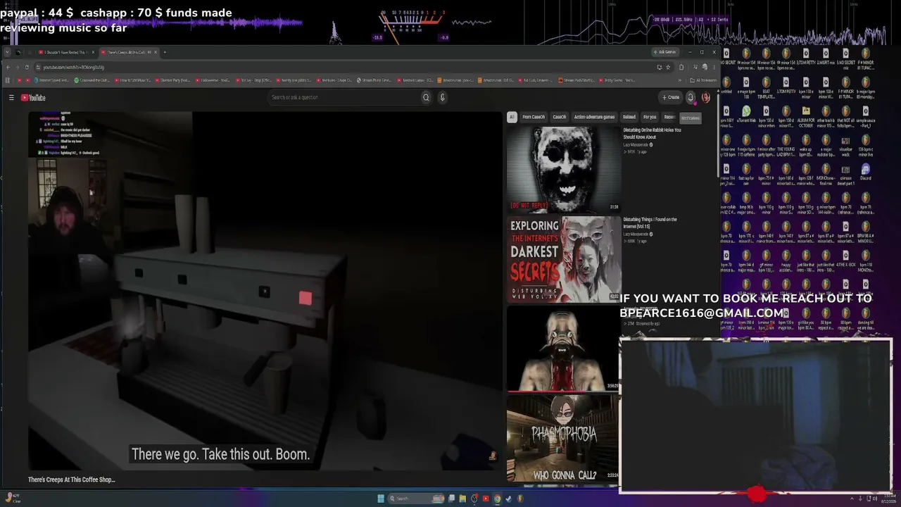Open YouTube notifications bell
This screenshot has width=901, height=507.
[x=691, y=98]
